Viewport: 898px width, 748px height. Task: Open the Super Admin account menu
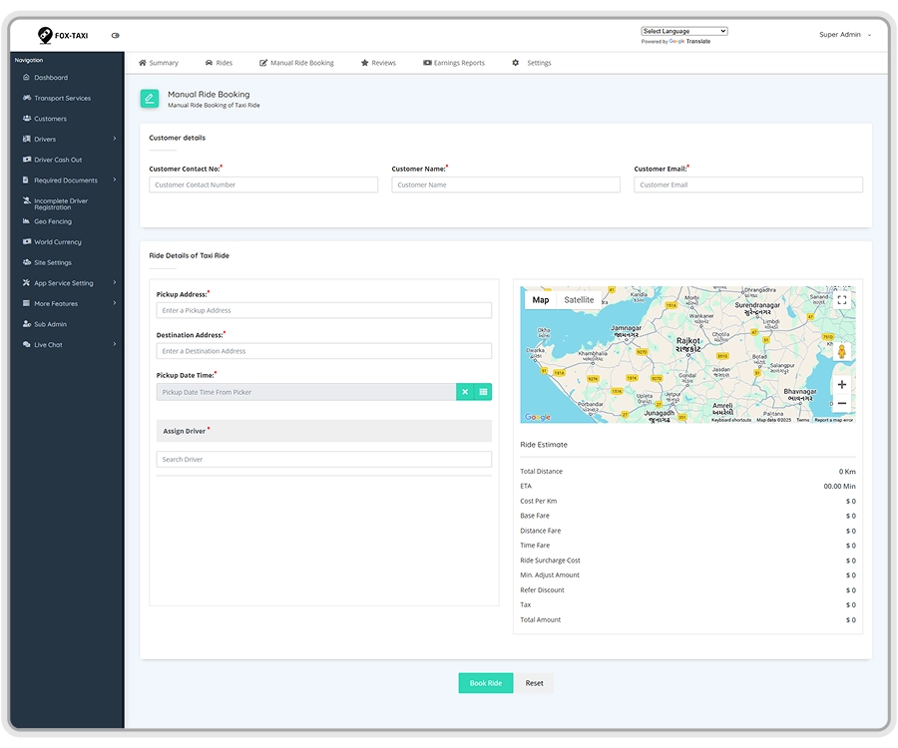(845, 34)
